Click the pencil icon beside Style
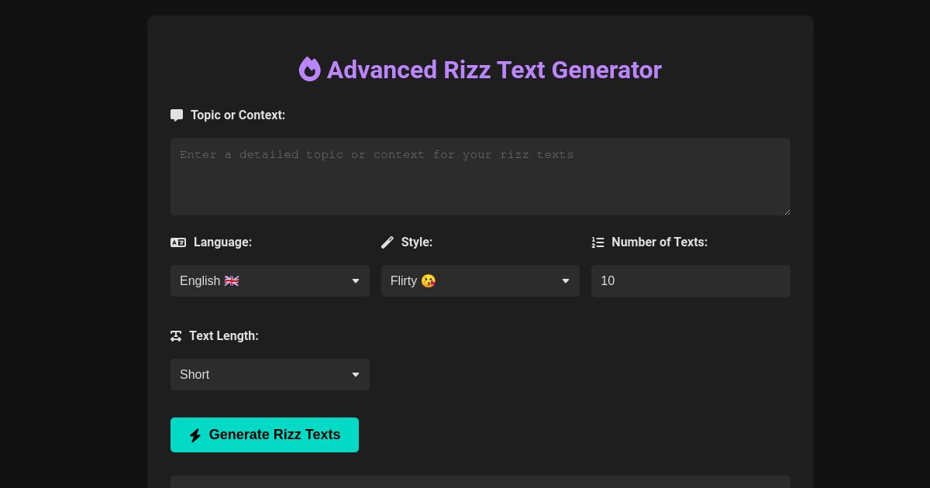Image resolution: width=930 pixels, height=488 pixels. click(x=387, y=242)
